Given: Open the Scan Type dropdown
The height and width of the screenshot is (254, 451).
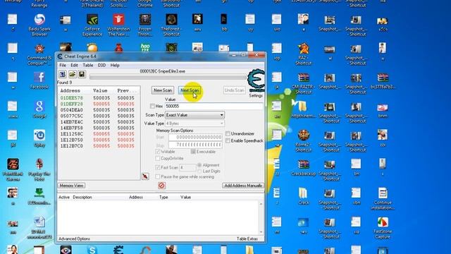Looking at the screenshot, I should 194,115.
